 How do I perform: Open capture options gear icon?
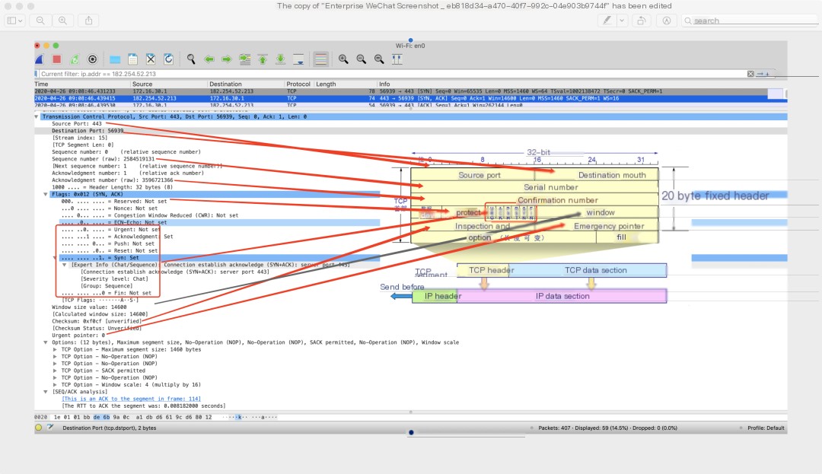(93, 59)
